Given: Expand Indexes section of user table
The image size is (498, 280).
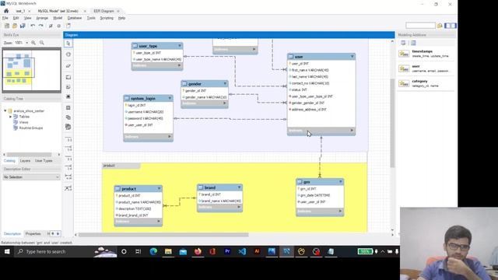Looking at the screenshot, I should (x=352, y=131).
